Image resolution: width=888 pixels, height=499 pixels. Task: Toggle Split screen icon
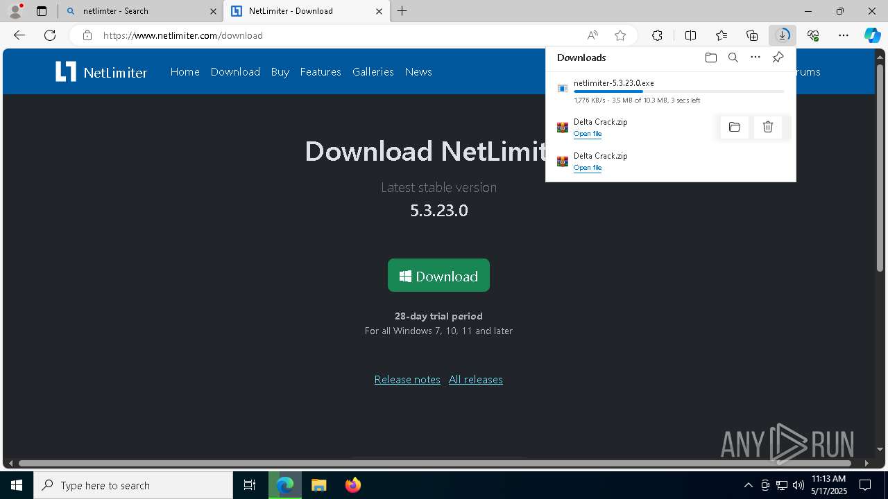tap(690, 35)
